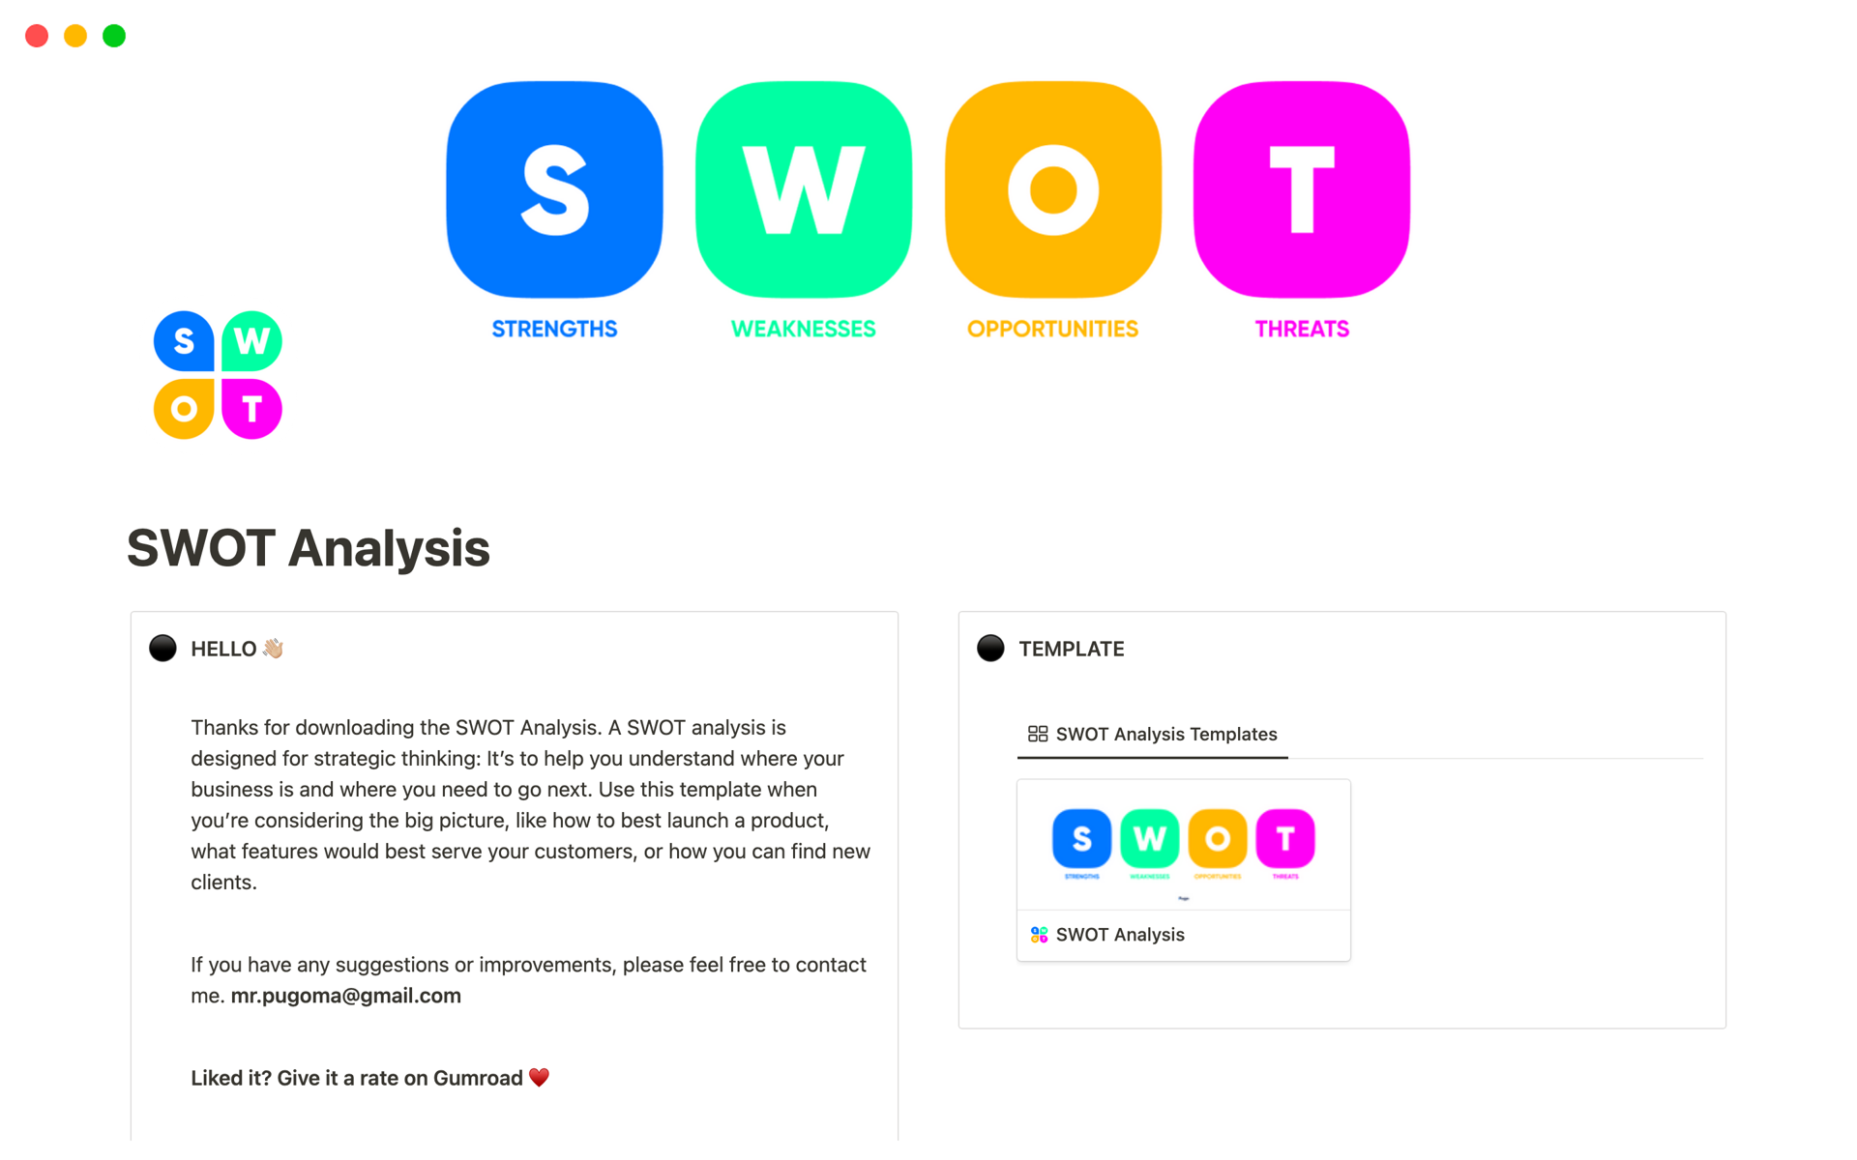This screenshot has width=1857, height=1160.
Task: Click the SWOT Analysis template link
Action: [x=1120, y=934]
